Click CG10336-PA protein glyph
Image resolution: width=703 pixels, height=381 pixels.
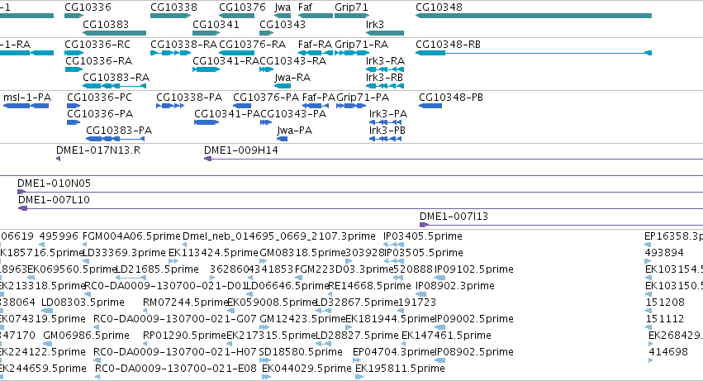pos(74,122)
